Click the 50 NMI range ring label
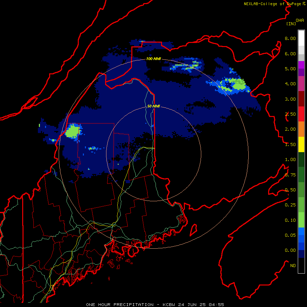This screenshot has height=307, width=307. (x=153, y=106)
